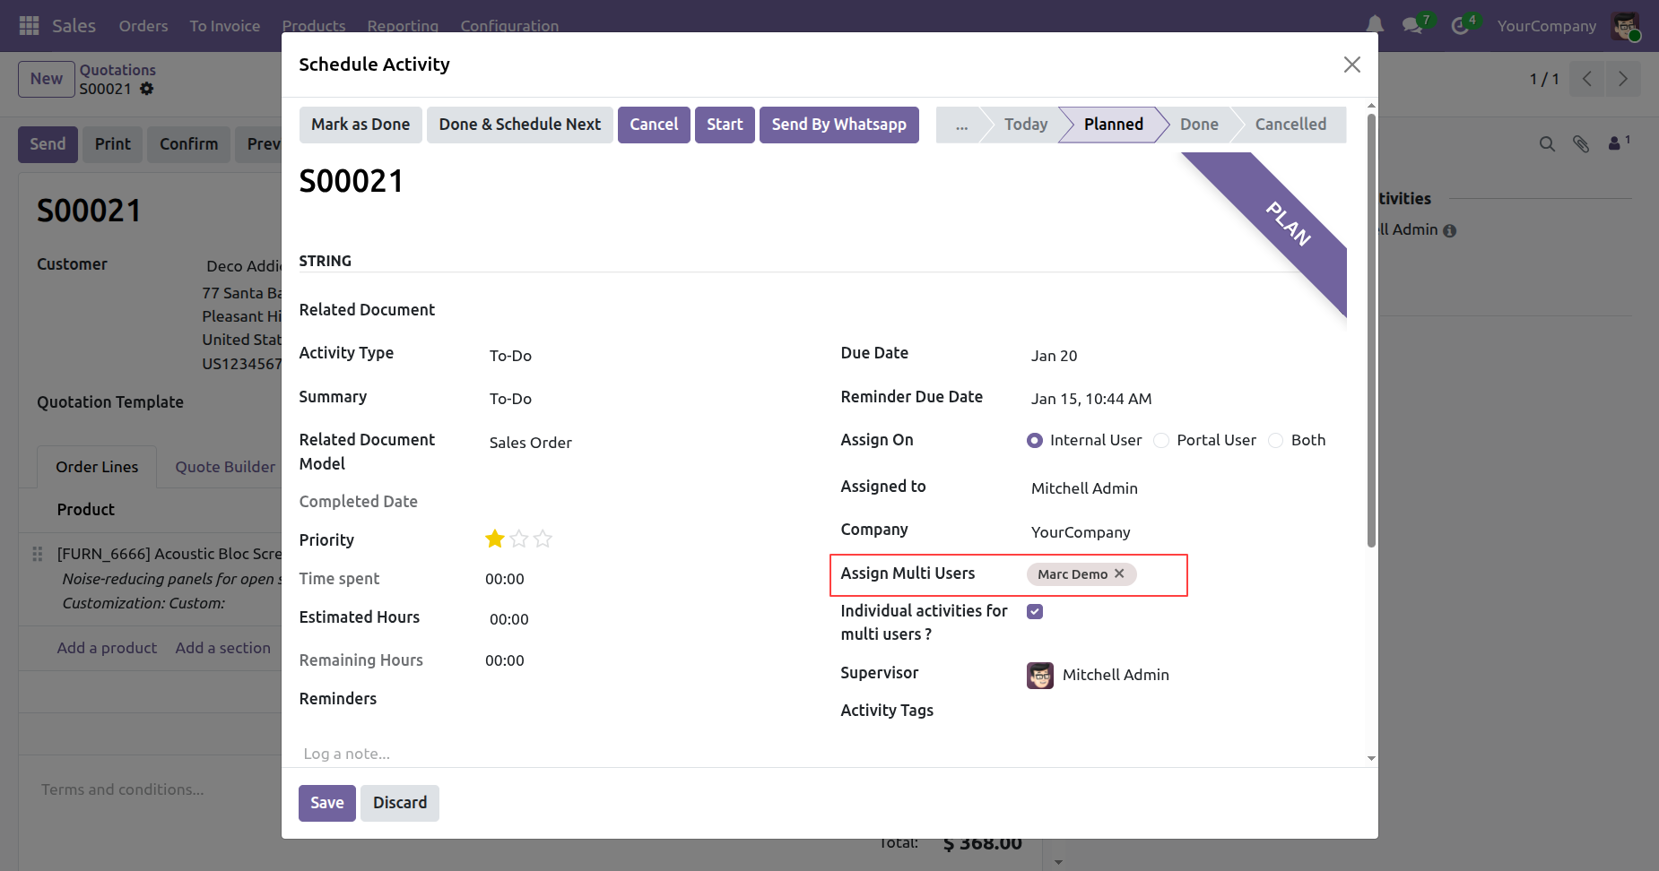Open the Orders menu
The height and width of the screenshot is (871, 1659).
pos(143,26)
